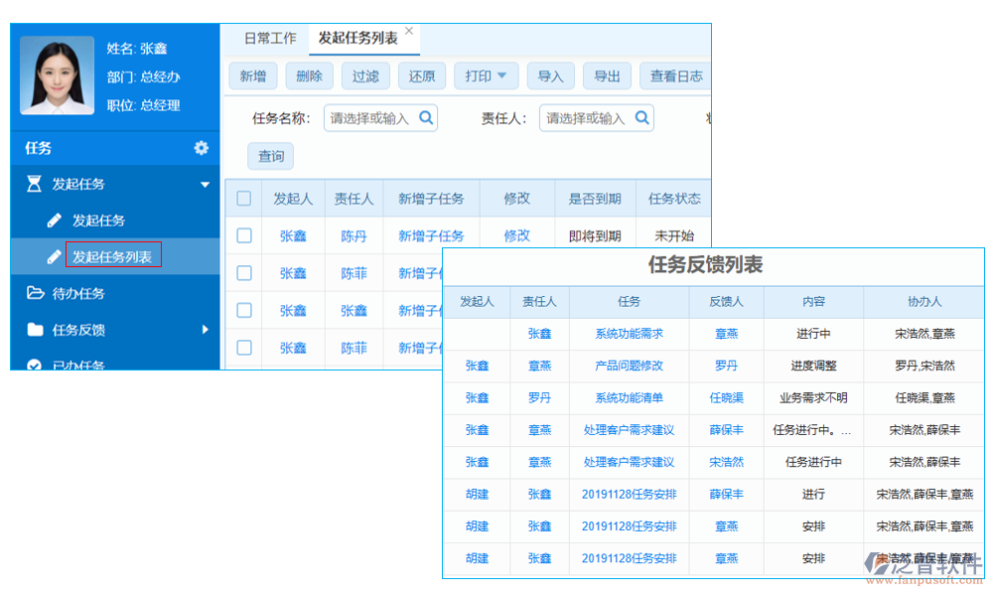Open the 修改 link on the first task
The image size is (993, 596).
(515, 235)
